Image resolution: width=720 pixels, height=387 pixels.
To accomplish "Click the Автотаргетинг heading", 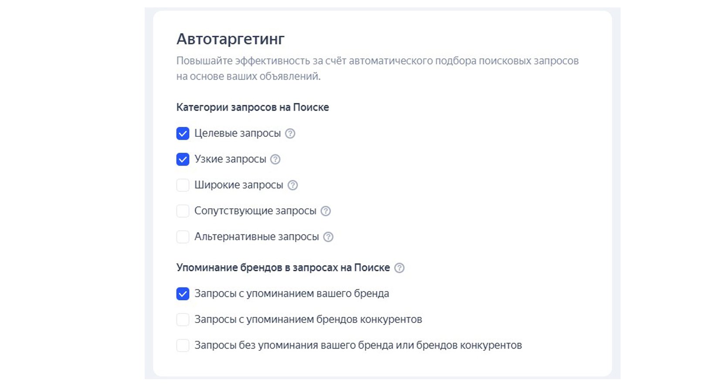I will (231, 39).
